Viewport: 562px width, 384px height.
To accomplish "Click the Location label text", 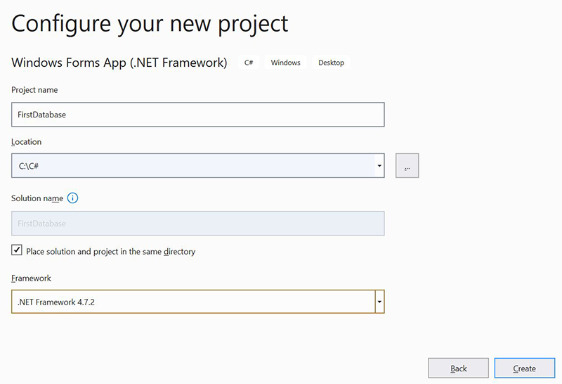I will click(x=27, y=141).
